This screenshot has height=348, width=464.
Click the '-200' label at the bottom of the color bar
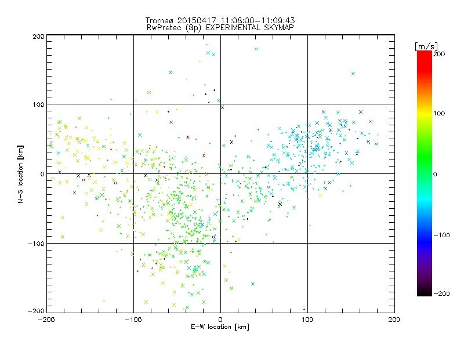441,293
